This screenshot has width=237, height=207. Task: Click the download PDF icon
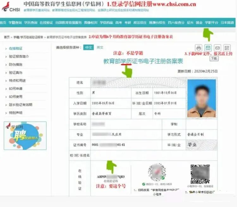point(208,48)
